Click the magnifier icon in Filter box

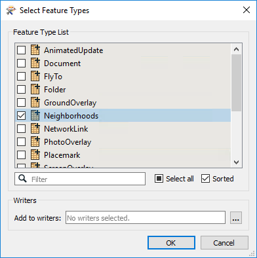(x=22, y=179)
